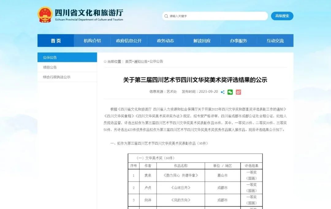Click the 作者 column header

click(x=148, y=166)
